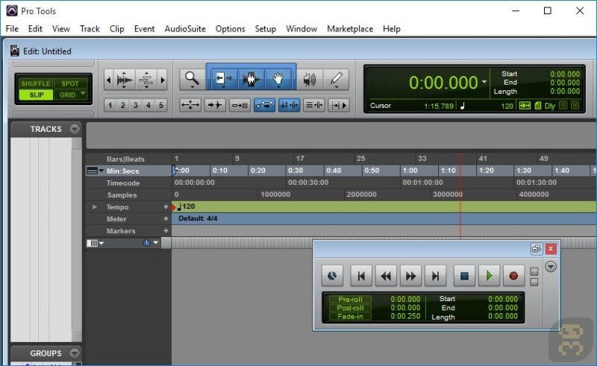
Task: Stop playback in Transport window
Action: click(464, 276)
